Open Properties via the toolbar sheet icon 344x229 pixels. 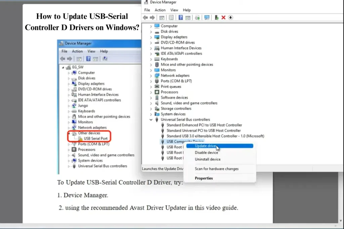tap(171, 17)
